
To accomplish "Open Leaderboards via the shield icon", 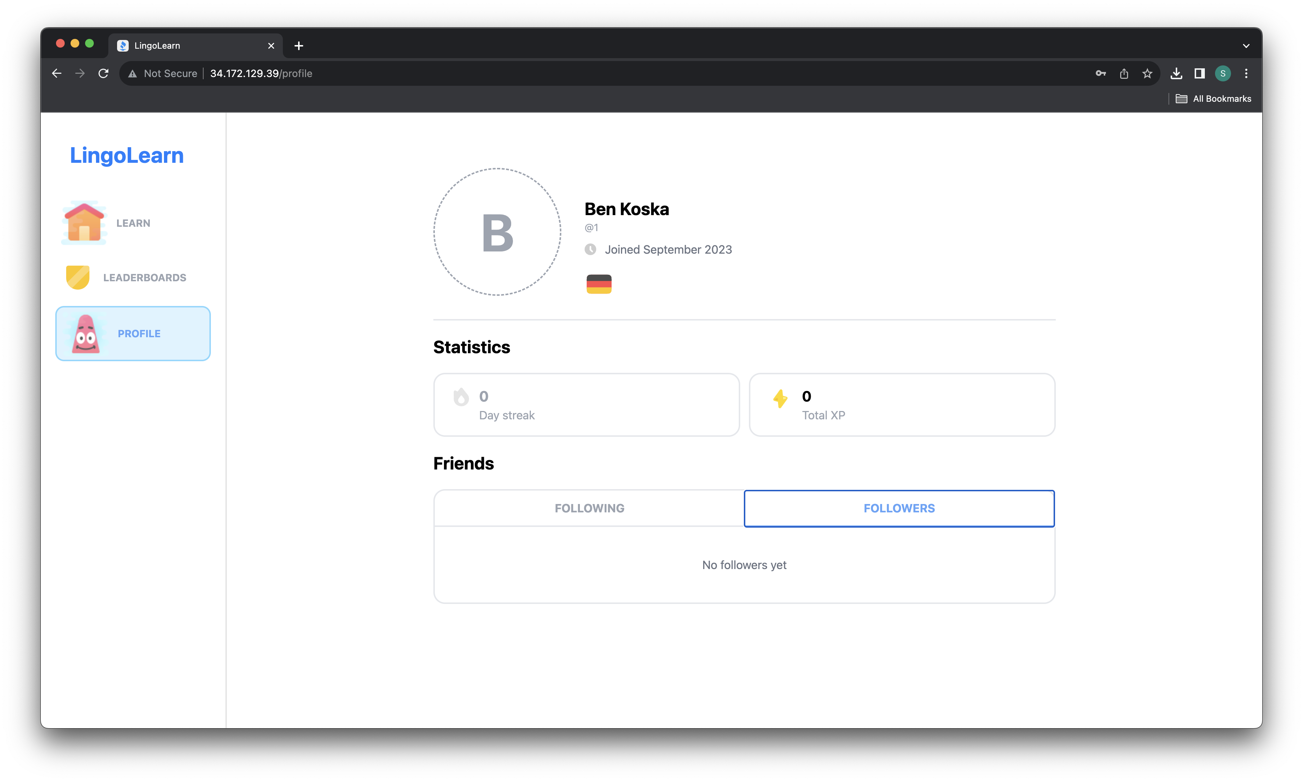I will click(77, 277).
